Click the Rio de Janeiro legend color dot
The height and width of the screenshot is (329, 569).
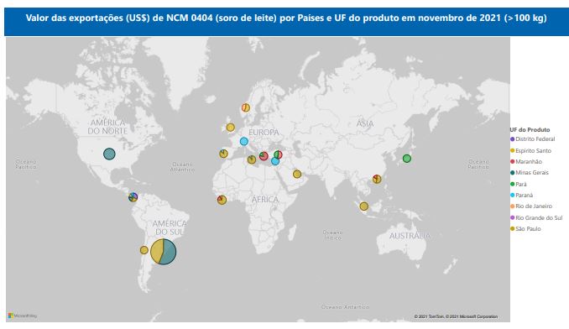[x=513, y=206]
